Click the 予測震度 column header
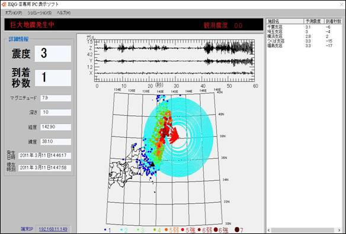 click(314, 21)
